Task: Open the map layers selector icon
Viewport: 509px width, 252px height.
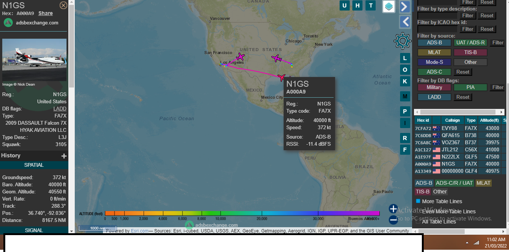Action: (389, 6)
